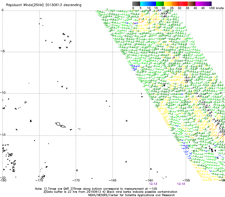Click the '-20' latitude axis label
The image size is (225, 197).
point(3,178)
